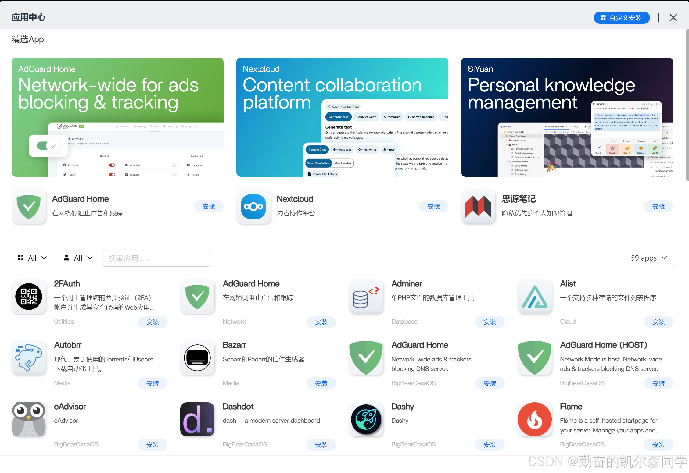This screenshot has height=473, width=689.
Task: Expand the category All filter dropdown
Action: tap(32, 258)
